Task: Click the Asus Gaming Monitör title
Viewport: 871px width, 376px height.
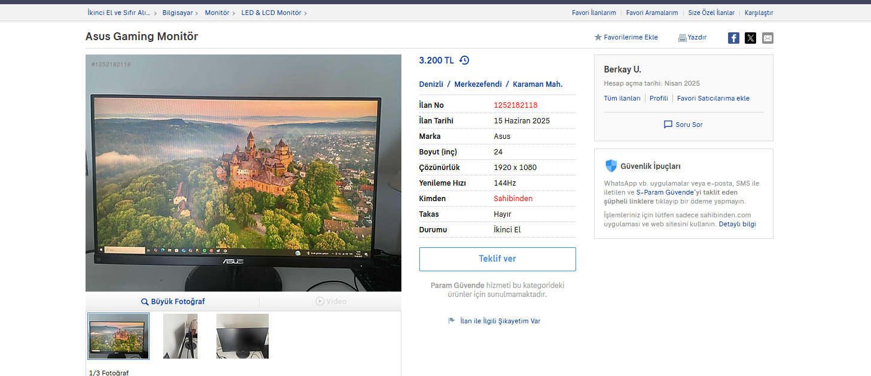Action: coord(142,37)
